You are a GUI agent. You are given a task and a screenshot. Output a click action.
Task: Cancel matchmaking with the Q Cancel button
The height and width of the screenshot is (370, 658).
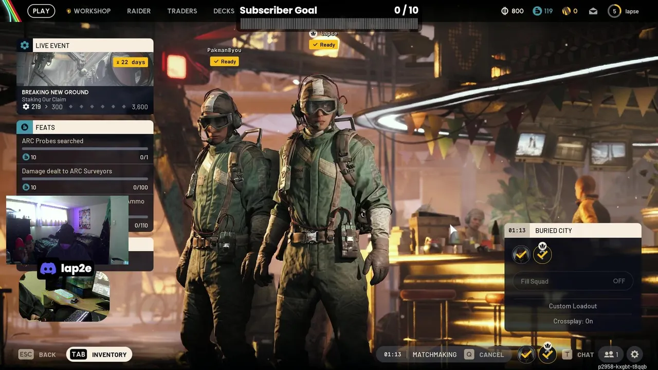tap(484, 355)
